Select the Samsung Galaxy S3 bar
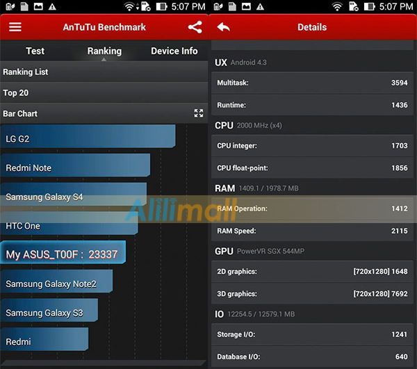 click(49, 310)
